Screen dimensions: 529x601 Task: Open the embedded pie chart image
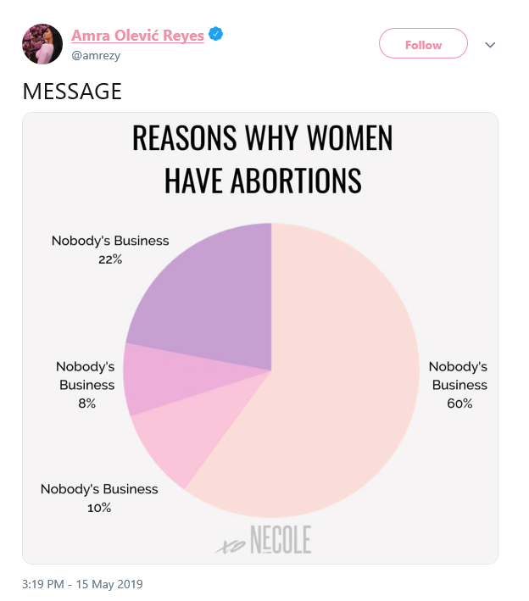click(x=260, y=338)
